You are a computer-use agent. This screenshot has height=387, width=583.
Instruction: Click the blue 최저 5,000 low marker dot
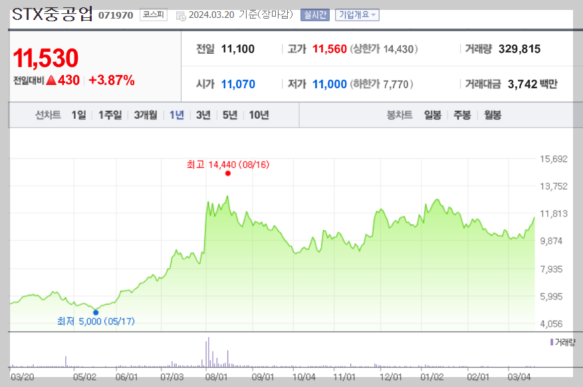pyautogui.click(x=96, y=313)
